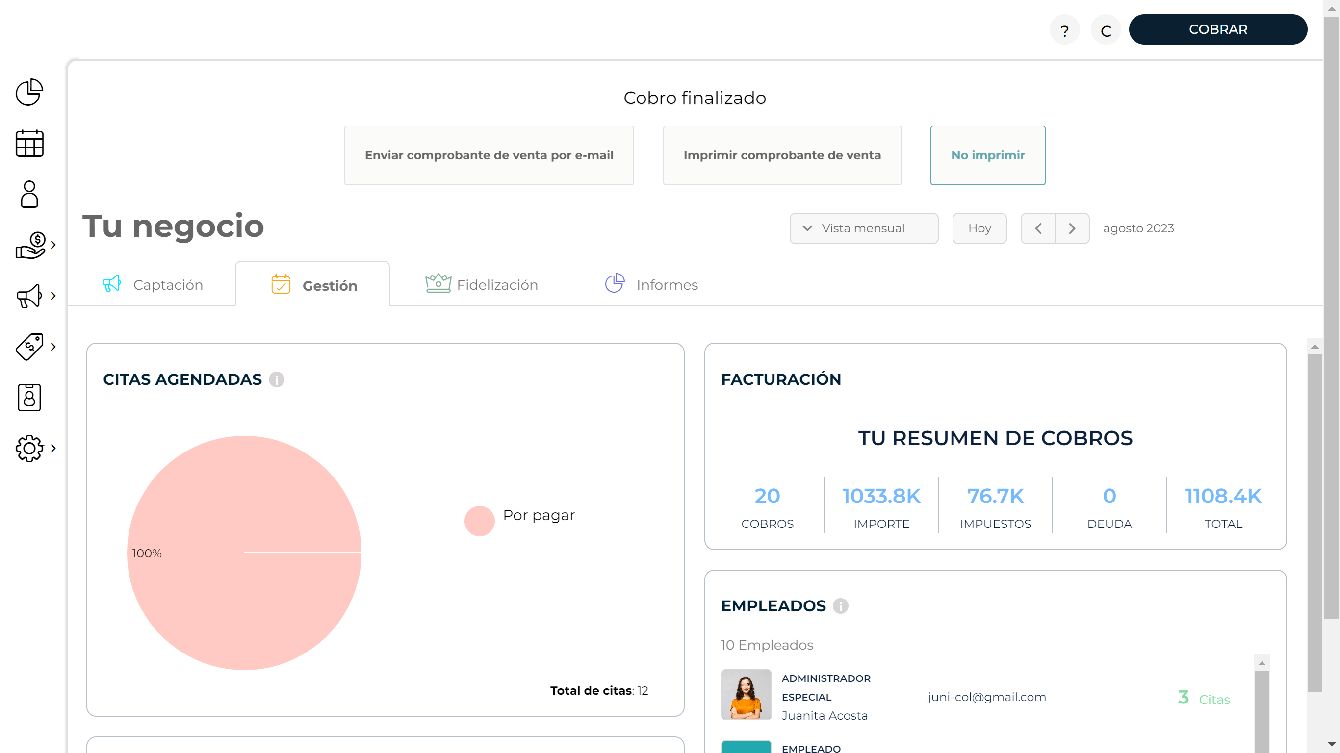Open the sales hand-with-coin sidebar icon
This screenshot has height=753, width=1340.
31,245
